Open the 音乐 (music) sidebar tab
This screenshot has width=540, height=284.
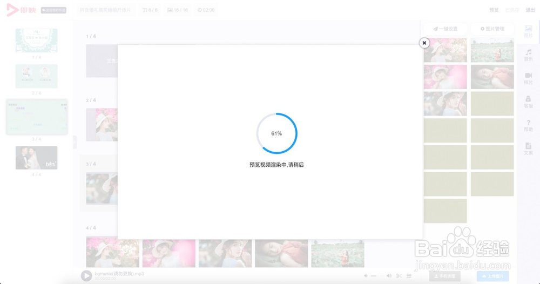(528, 55)
